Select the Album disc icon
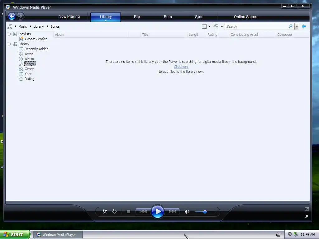319x239 pixels. [21, 59]
